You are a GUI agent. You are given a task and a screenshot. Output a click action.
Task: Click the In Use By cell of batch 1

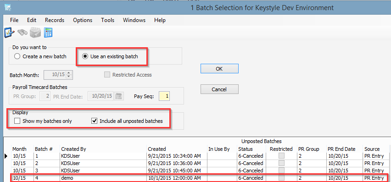click(x=222, y=156)
